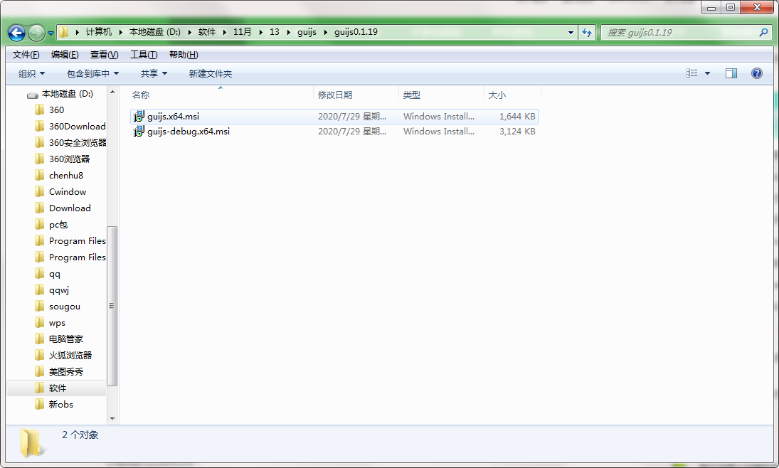
Task: Click the search magnifier icon
Action: (x=763, y=32)
